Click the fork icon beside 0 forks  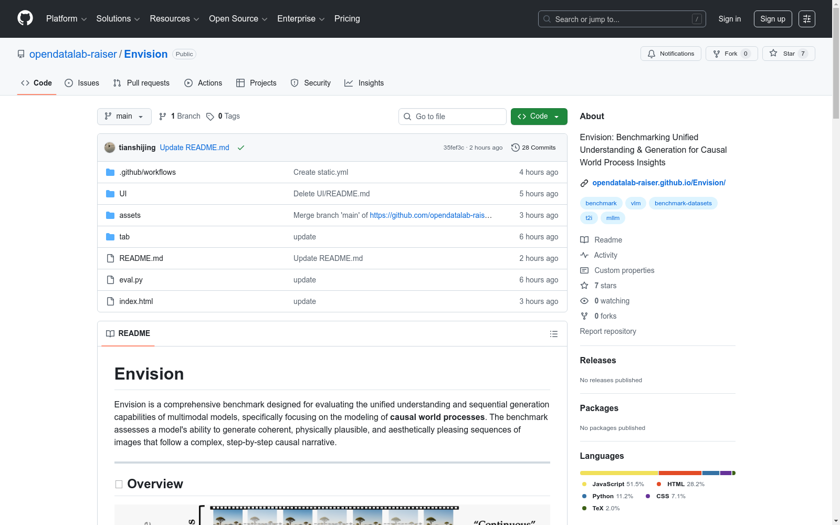(584, 316)
